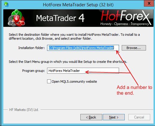Click the Installation folder label

[x=31, y=48]
